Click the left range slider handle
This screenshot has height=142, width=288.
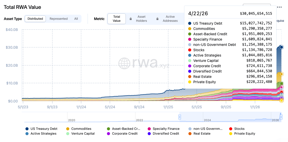[180, 117]
